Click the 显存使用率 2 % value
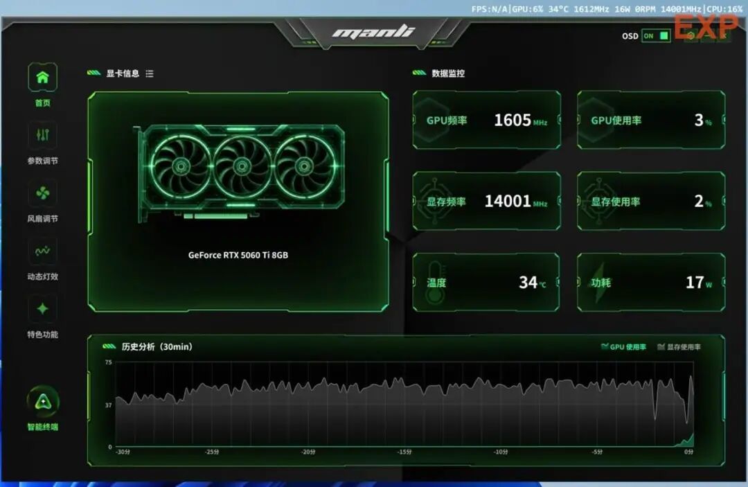748x487 pixels. pyautogui.click(x=703, y=202)
